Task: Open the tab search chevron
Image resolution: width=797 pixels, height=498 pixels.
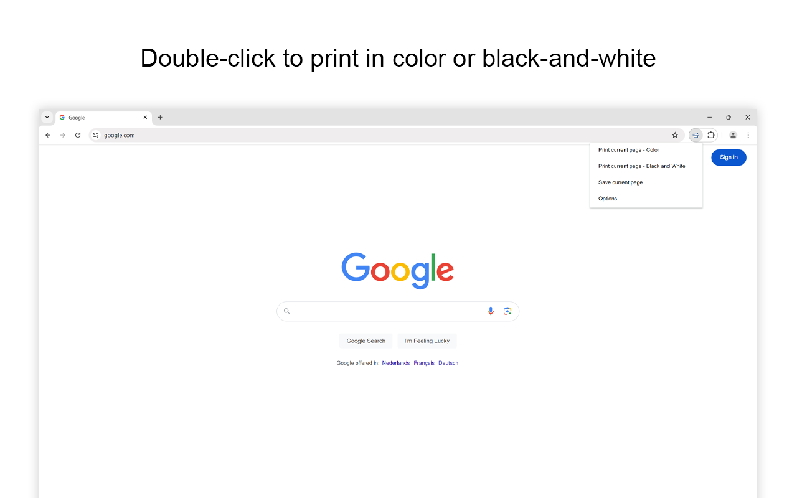Action: point(47,117)
